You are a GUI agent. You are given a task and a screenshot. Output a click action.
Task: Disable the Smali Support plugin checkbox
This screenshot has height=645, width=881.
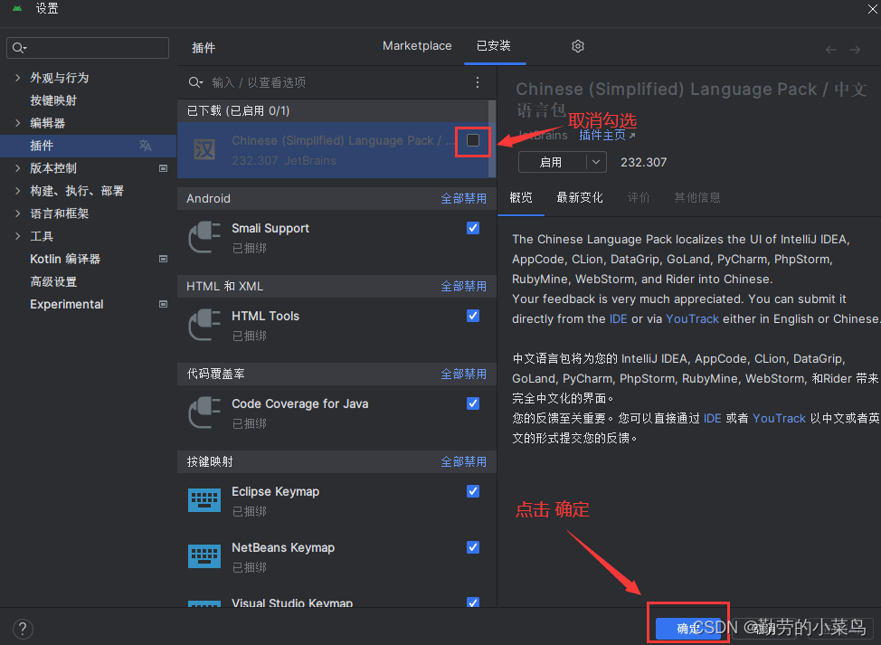(x=473, y=228)
